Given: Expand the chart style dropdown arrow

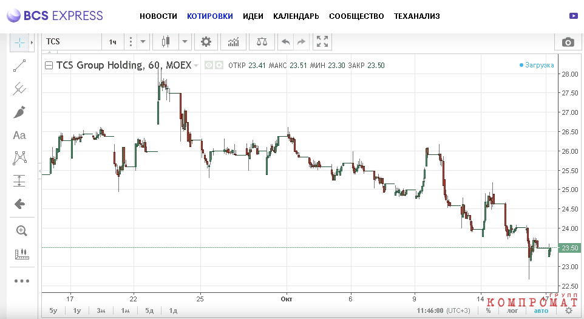Looking at the screenshot, I should point(185,42).
